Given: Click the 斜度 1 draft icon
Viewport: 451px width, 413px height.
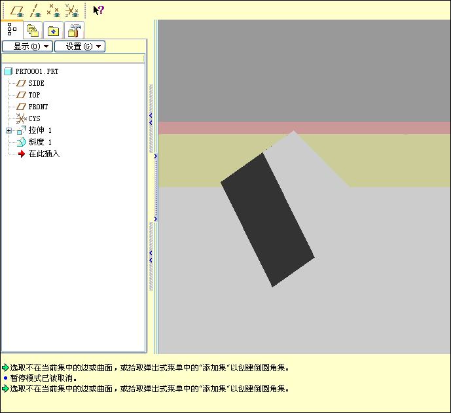Looking at the screenshot, I should tap(22, 142).
